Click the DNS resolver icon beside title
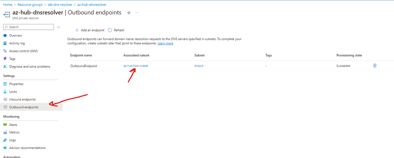394x158 pixels. 6,15
